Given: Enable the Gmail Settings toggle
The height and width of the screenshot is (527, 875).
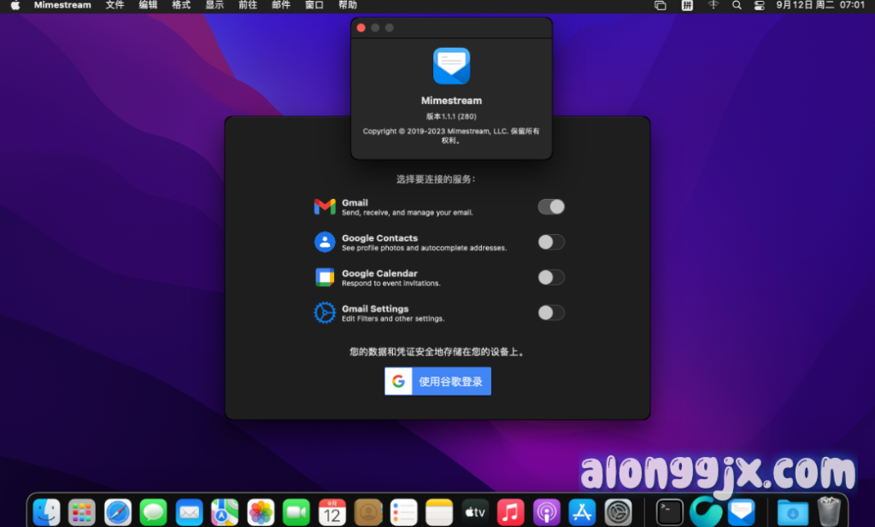Looking at the screenshot, I should 551,313.
